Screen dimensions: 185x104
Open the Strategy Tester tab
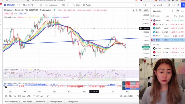point(56,101)
